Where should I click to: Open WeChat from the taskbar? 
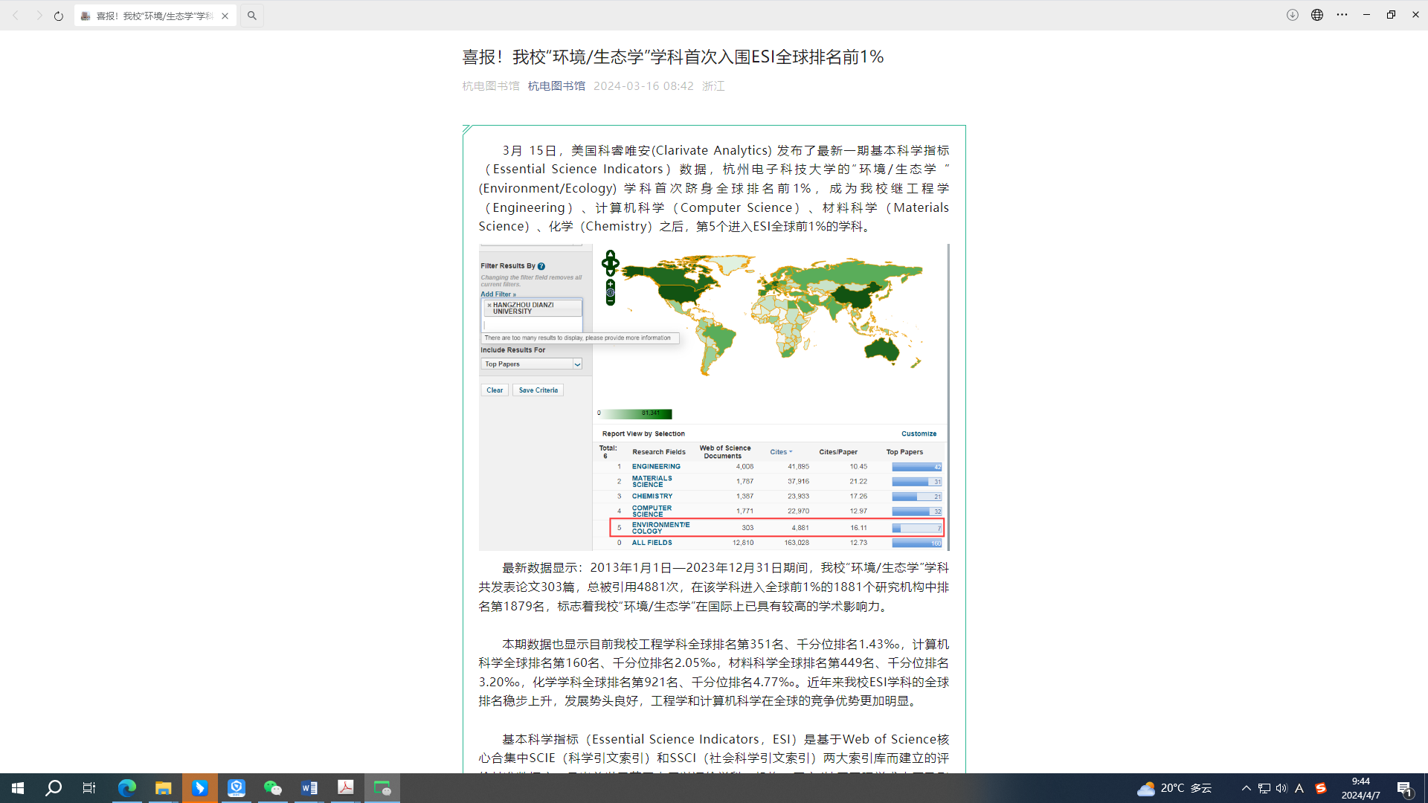point(273,788)
